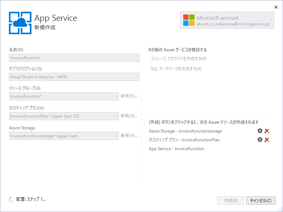Click the リソース グループ(G) label
Screen dimensions: 283x212
[x=25, y=88]
